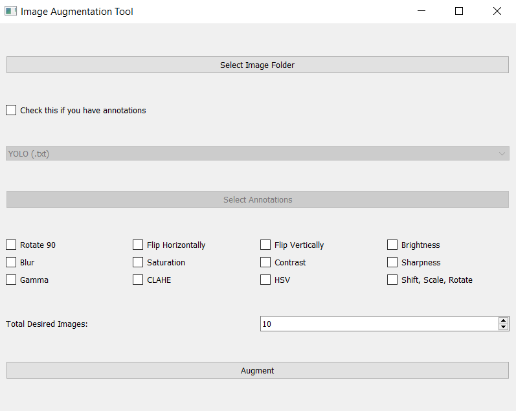This screenshot has width=516, height=411.
Task: Turn on the Brightness augmentation
Action: pyautogui.click(x=392, y=245)
